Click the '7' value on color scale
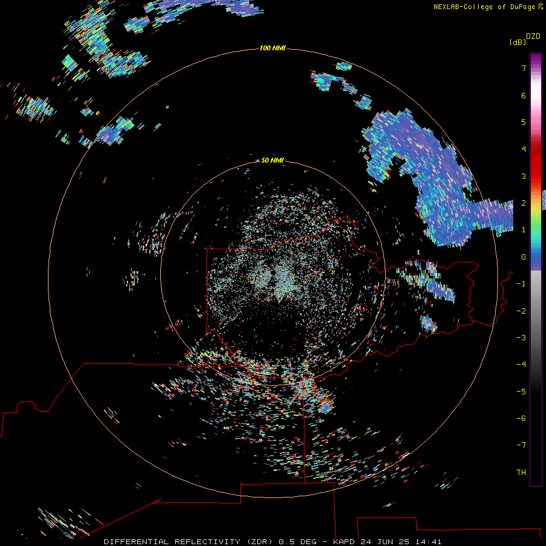This screenshot has height=546, width=546. tap(524, 68)
